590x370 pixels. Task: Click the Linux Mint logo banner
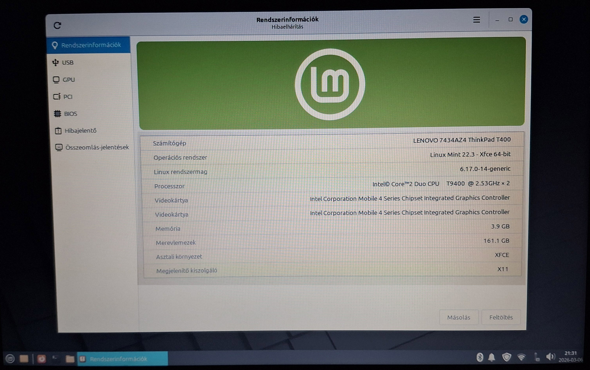[331, 83]
